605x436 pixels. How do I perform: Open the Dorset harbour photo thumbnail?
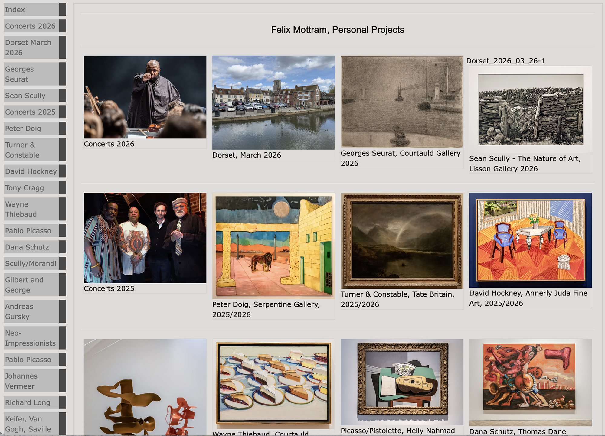[273, 102]
